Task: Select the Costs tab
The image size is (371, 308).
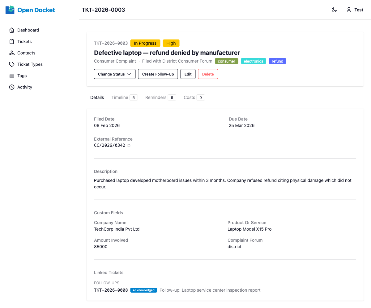Action: tap(194, 98)
